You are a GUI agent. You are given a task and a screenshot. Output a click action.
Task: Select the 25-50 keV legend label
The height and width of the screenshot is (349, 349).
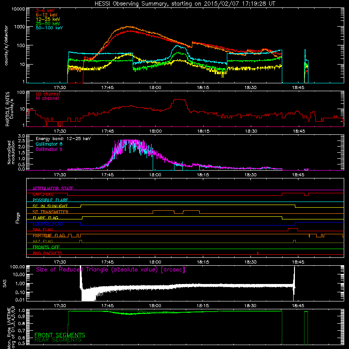pos(48,24)
